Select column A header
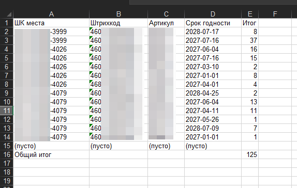Image resolution: width=297 pixels, height=188 pixels. [51, 14]
